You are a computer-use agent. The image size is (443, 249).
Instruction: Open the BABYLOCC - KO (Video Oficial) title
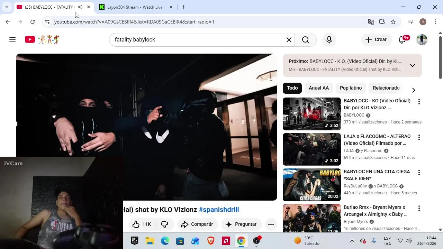pos(377,104)
